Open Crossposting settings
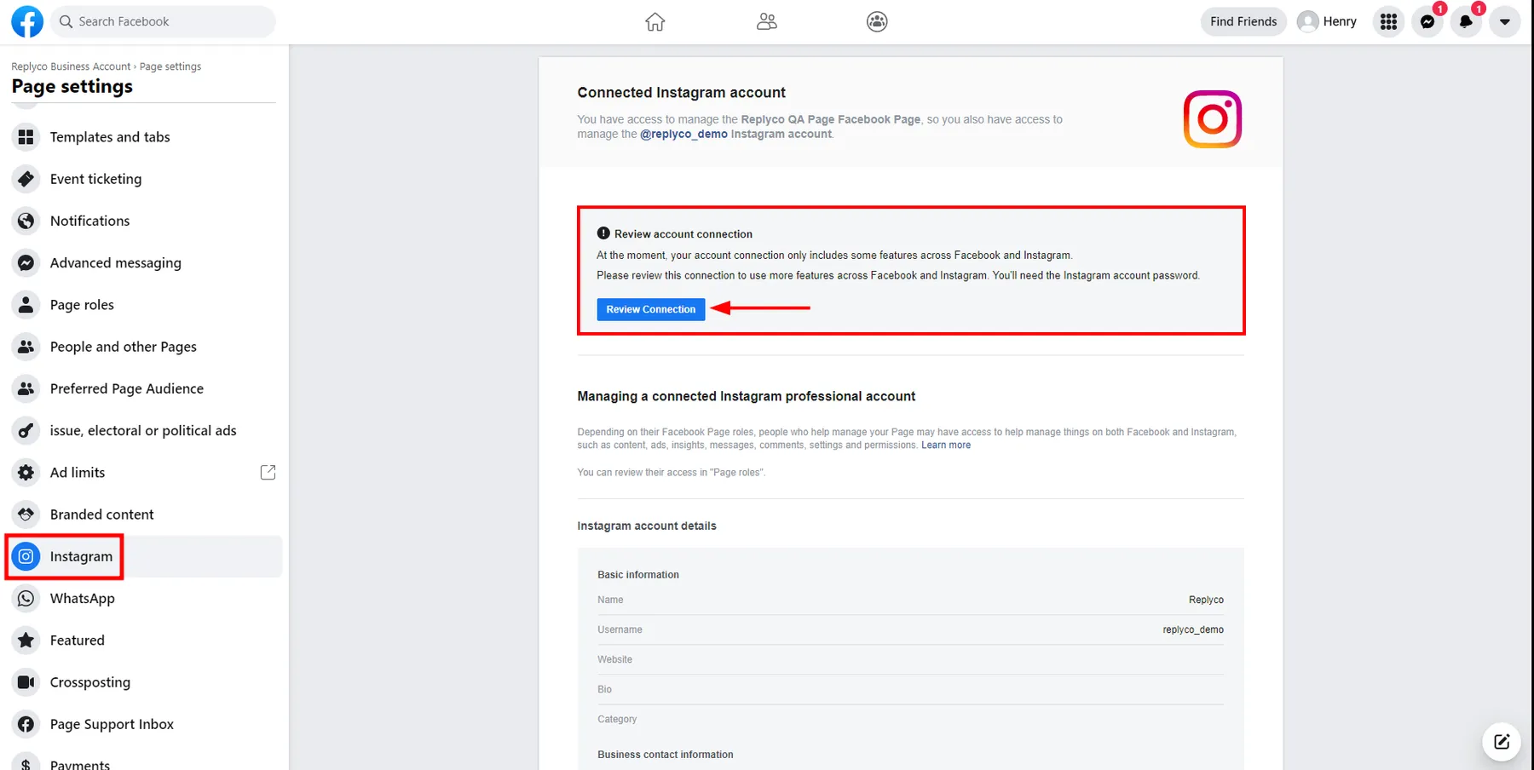1534x770 pixels. [145, 682]
